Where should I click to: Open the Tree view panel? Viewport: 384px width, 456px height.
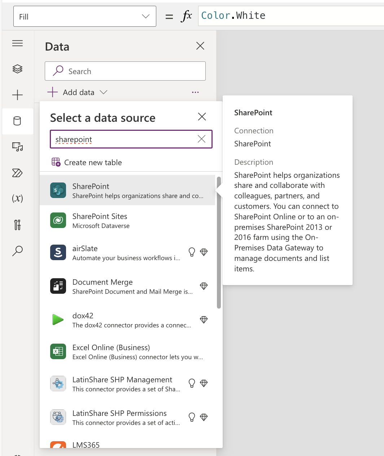[x=17, y=69]
